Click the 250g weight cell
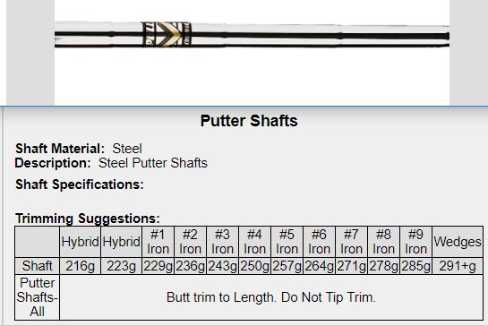This screenshot has width=488, height=326. (x=254, y=266)
